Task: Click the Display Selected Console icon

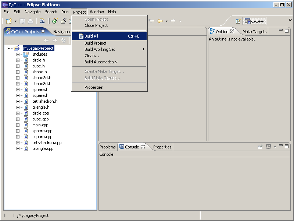Action: point(269,147)
